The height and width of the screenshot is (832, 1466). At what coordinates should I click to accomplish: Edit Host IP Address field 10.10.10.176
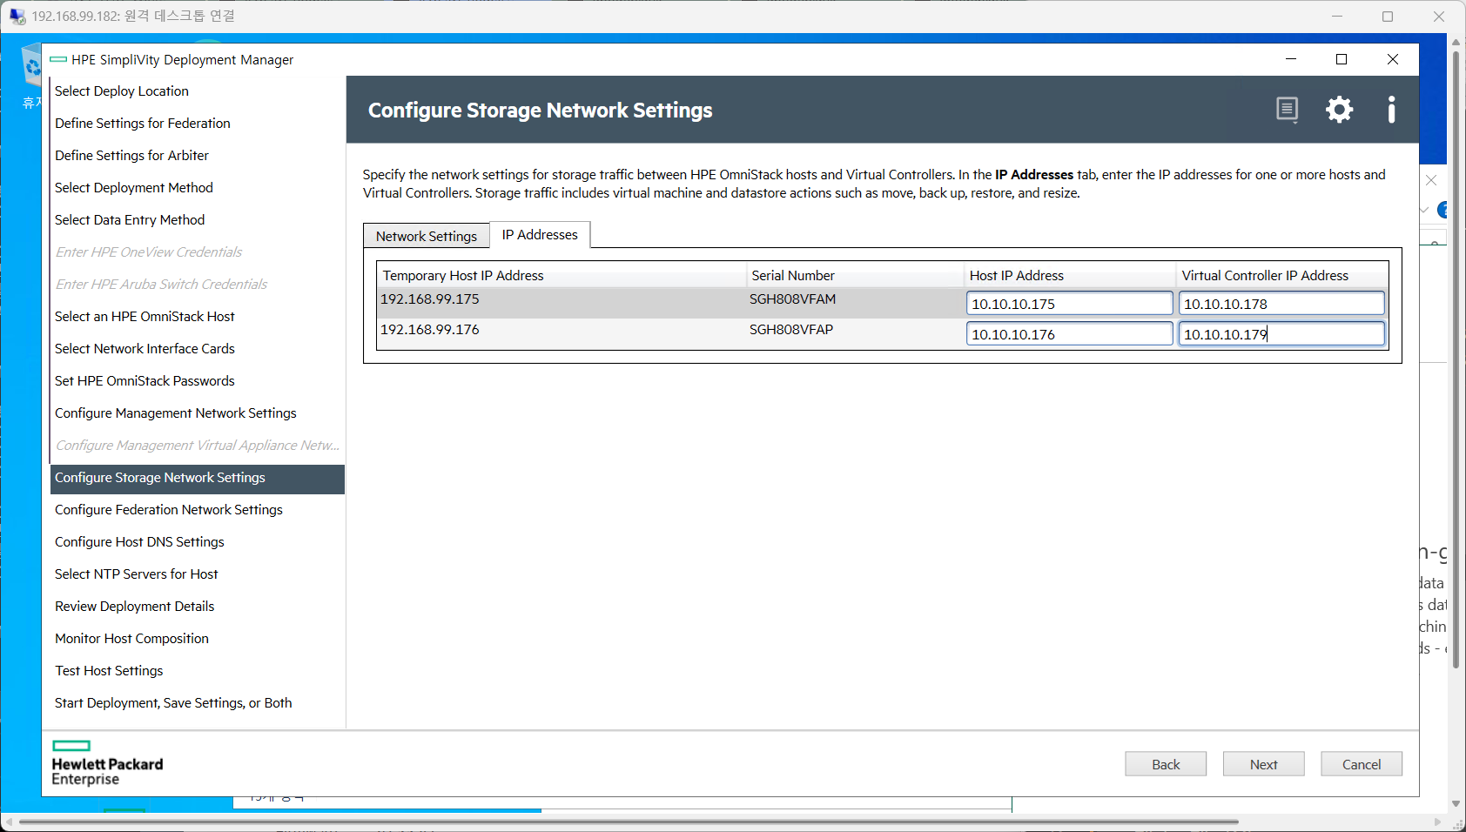(x=1069, y=334)
